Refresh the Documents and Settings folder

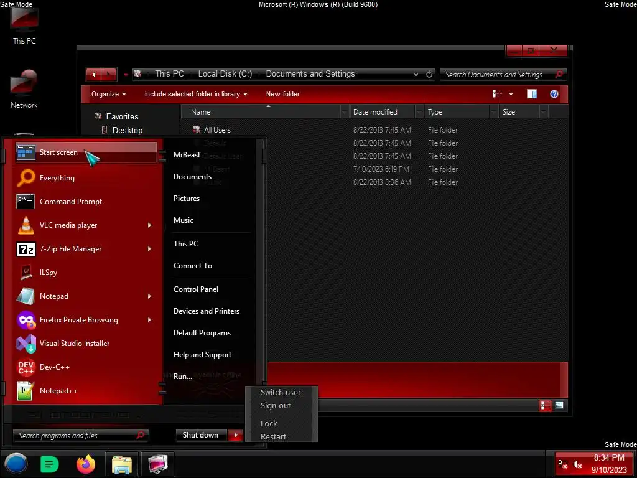pos(429,75)
